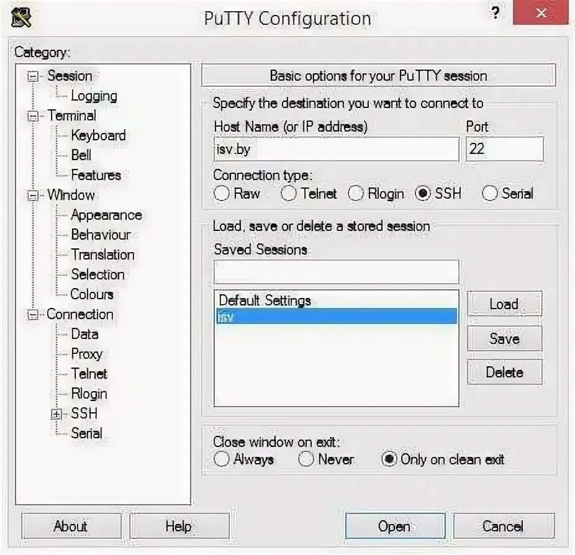Open the Telnet category in the tree
This screenshot has width=575, height=555.
pyautogui.click(x=89, y=374)
